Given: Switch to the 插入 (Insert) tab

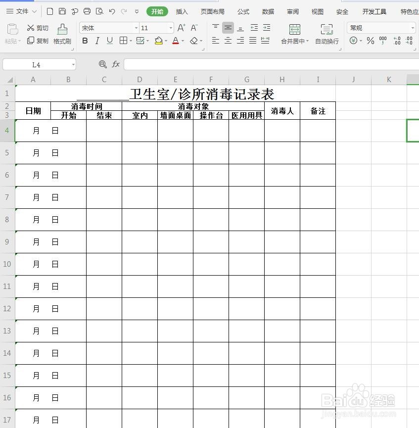Looking at the screenshot, I should (x=182, y=11).
